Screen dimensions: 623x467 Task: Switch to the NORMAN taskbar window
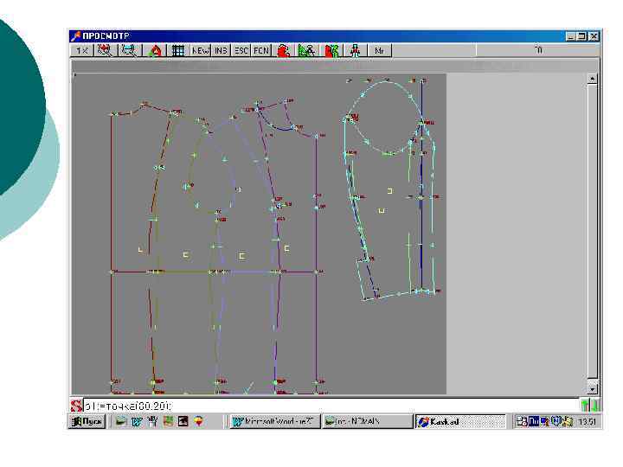tap(368, 421)
